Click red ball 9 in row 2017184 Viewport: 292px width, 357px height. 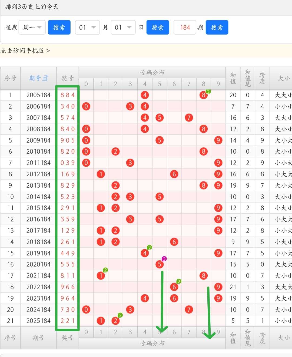pos(218,231)
